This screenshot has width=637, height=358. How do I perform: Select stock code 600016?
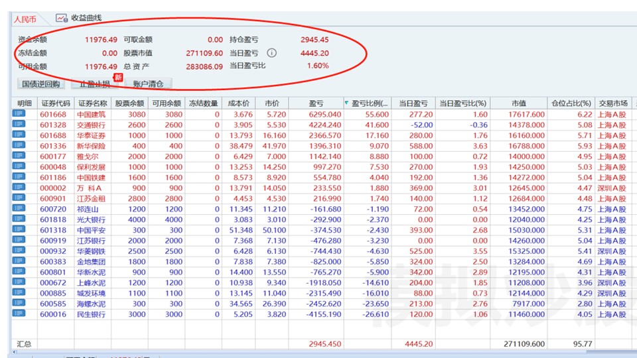tap(53, 314)
